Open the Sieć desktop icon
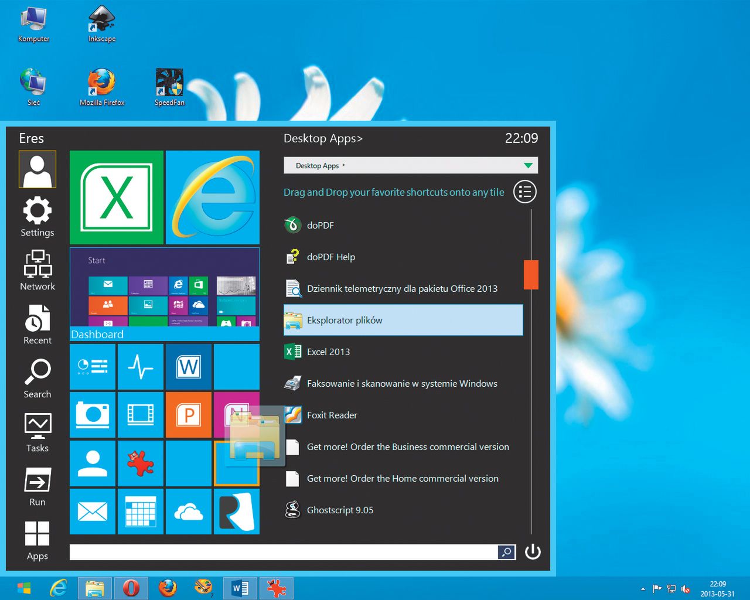Screen dimensions: 750x600 [x=33, y=87]
